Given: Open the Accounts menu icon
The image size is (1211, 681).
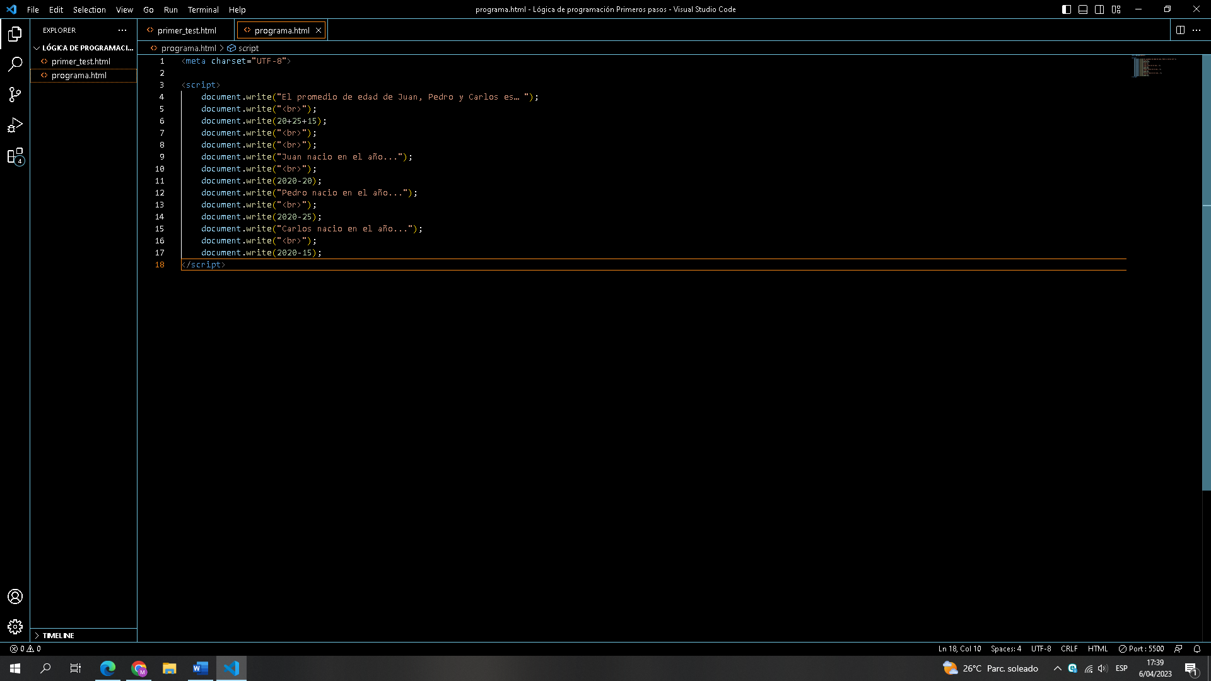Looking at the screenshot, I should 15,597.
